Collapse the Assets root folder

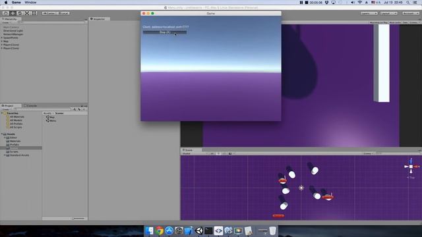coord(2,134)
